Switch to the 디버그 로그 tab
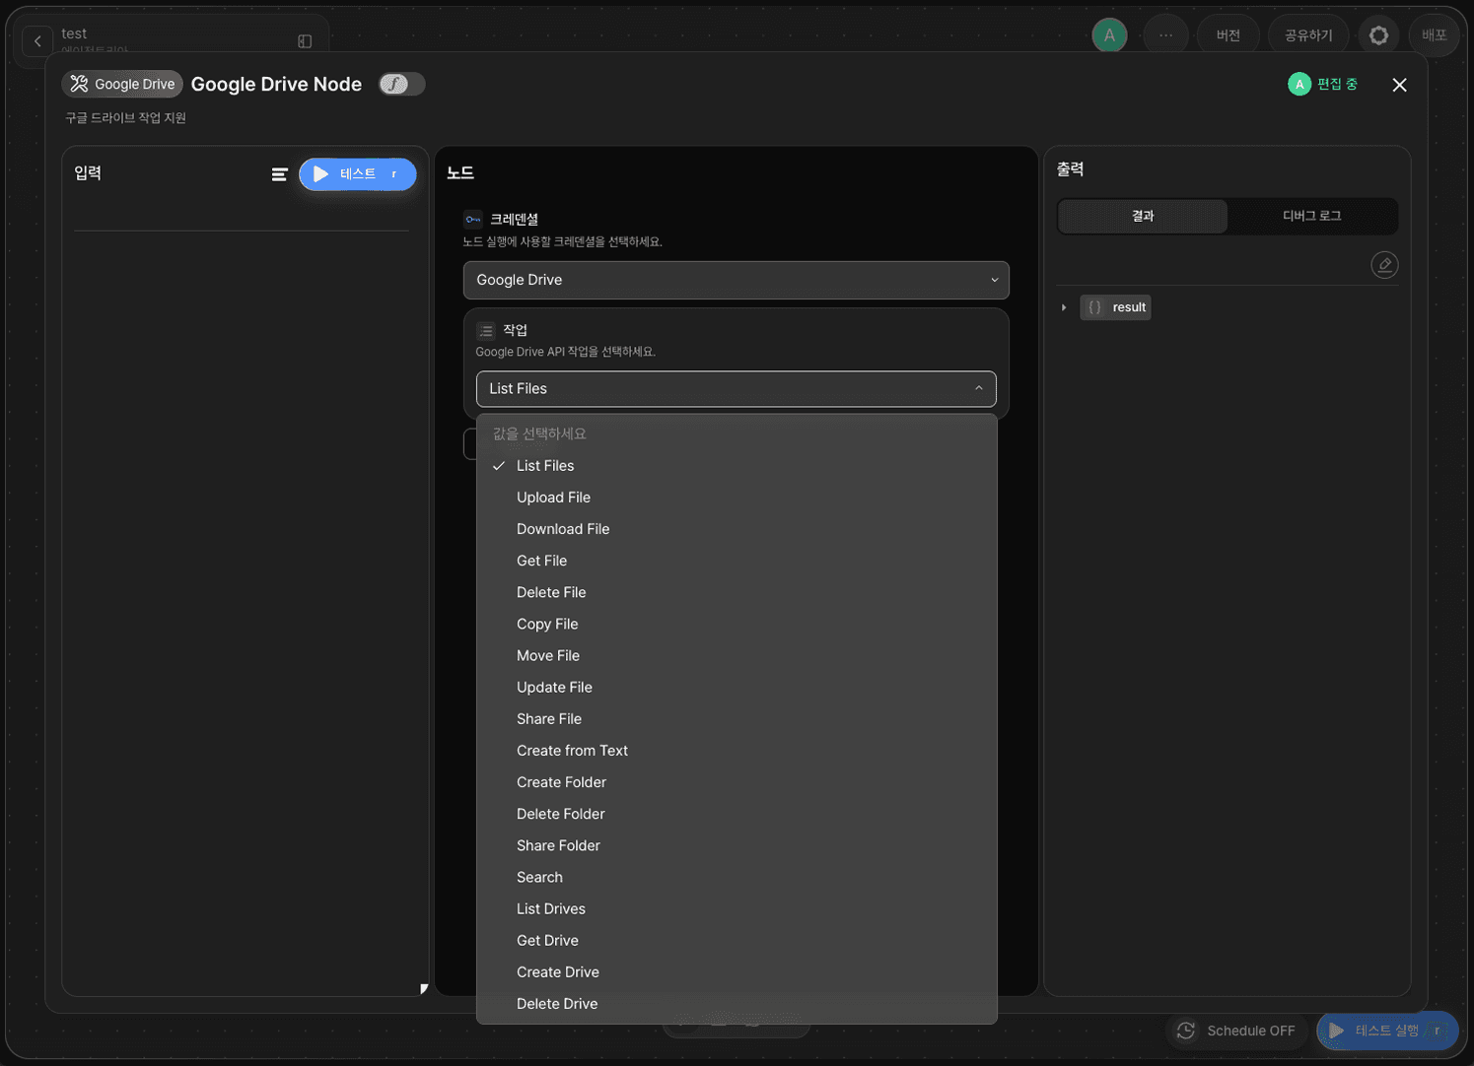 (x=1311, y=216)
